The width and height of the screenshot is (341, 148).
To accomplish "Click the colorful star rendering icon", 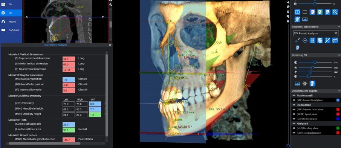I will tap(305, 83).
